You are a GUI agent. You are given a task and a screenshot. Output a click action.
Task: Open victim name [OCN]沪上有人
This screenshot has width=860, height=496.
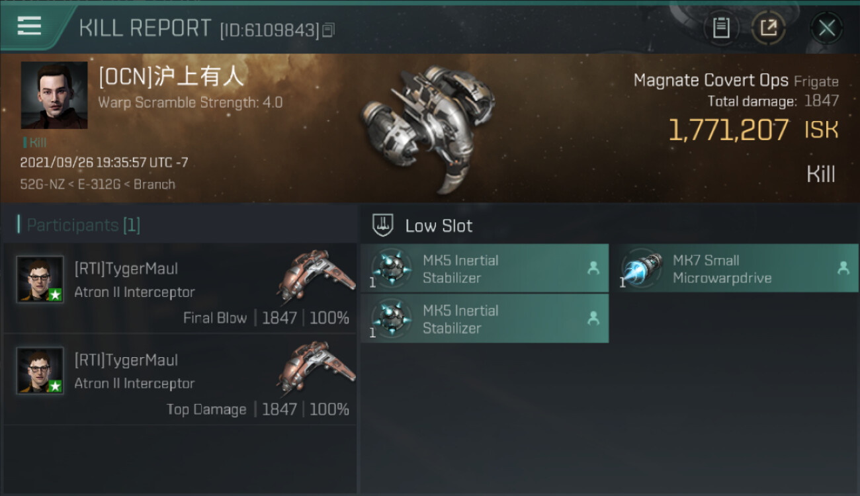pyautogui.click(x=171, y=77)
